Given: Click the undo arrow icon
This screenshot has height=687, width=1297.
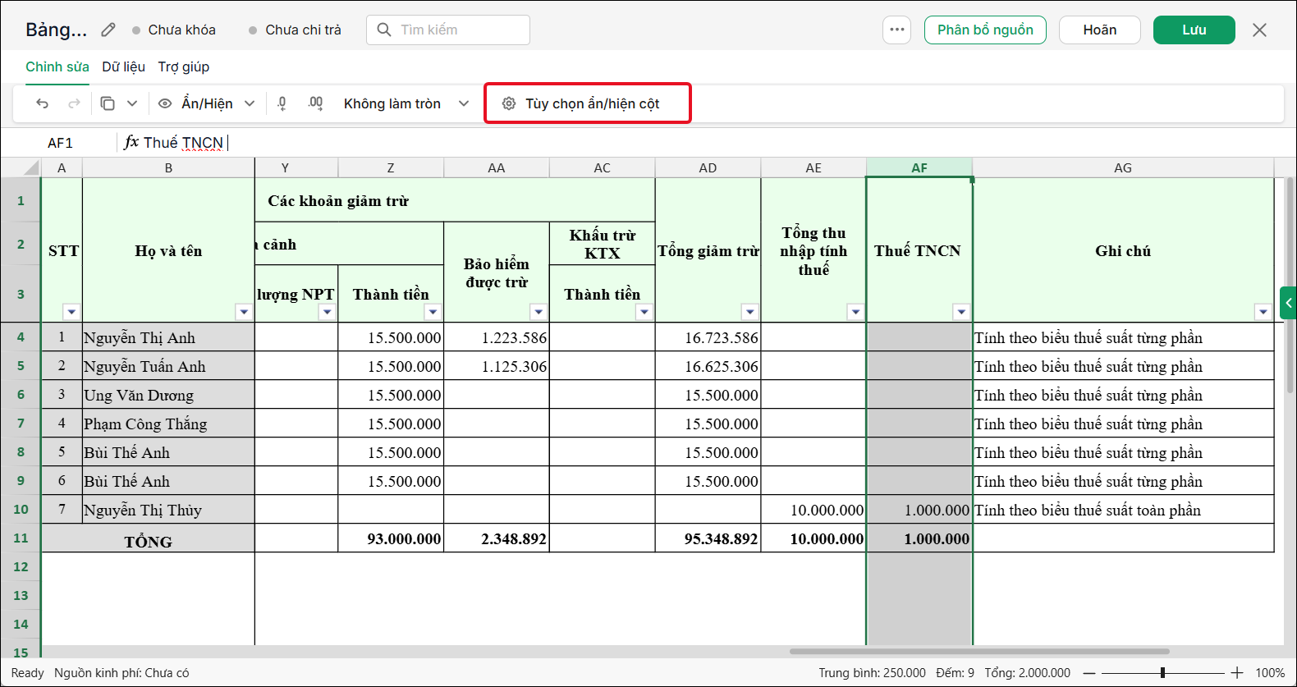Looking at the screenshot, I should (43, 103).
